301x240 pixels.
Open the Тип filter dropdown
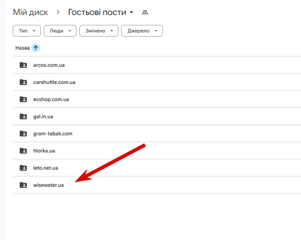27,30
